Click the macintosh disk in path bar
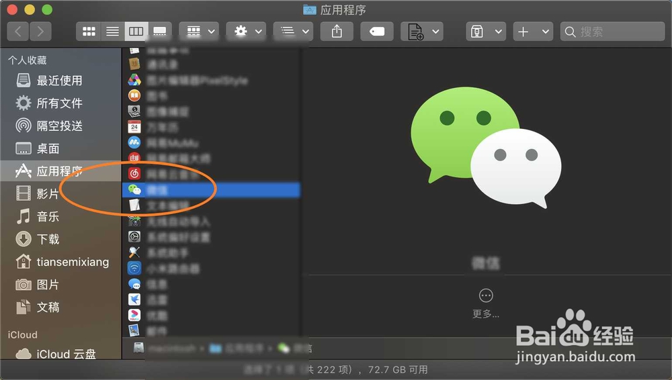Image resolution: width=672 pixels, height=380 pixels. tap(165, 348)
